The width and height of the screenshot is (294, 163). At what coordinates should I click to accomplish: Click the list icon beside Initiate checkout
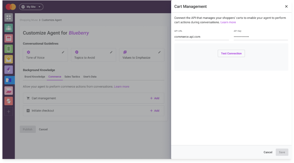[28, 111]
